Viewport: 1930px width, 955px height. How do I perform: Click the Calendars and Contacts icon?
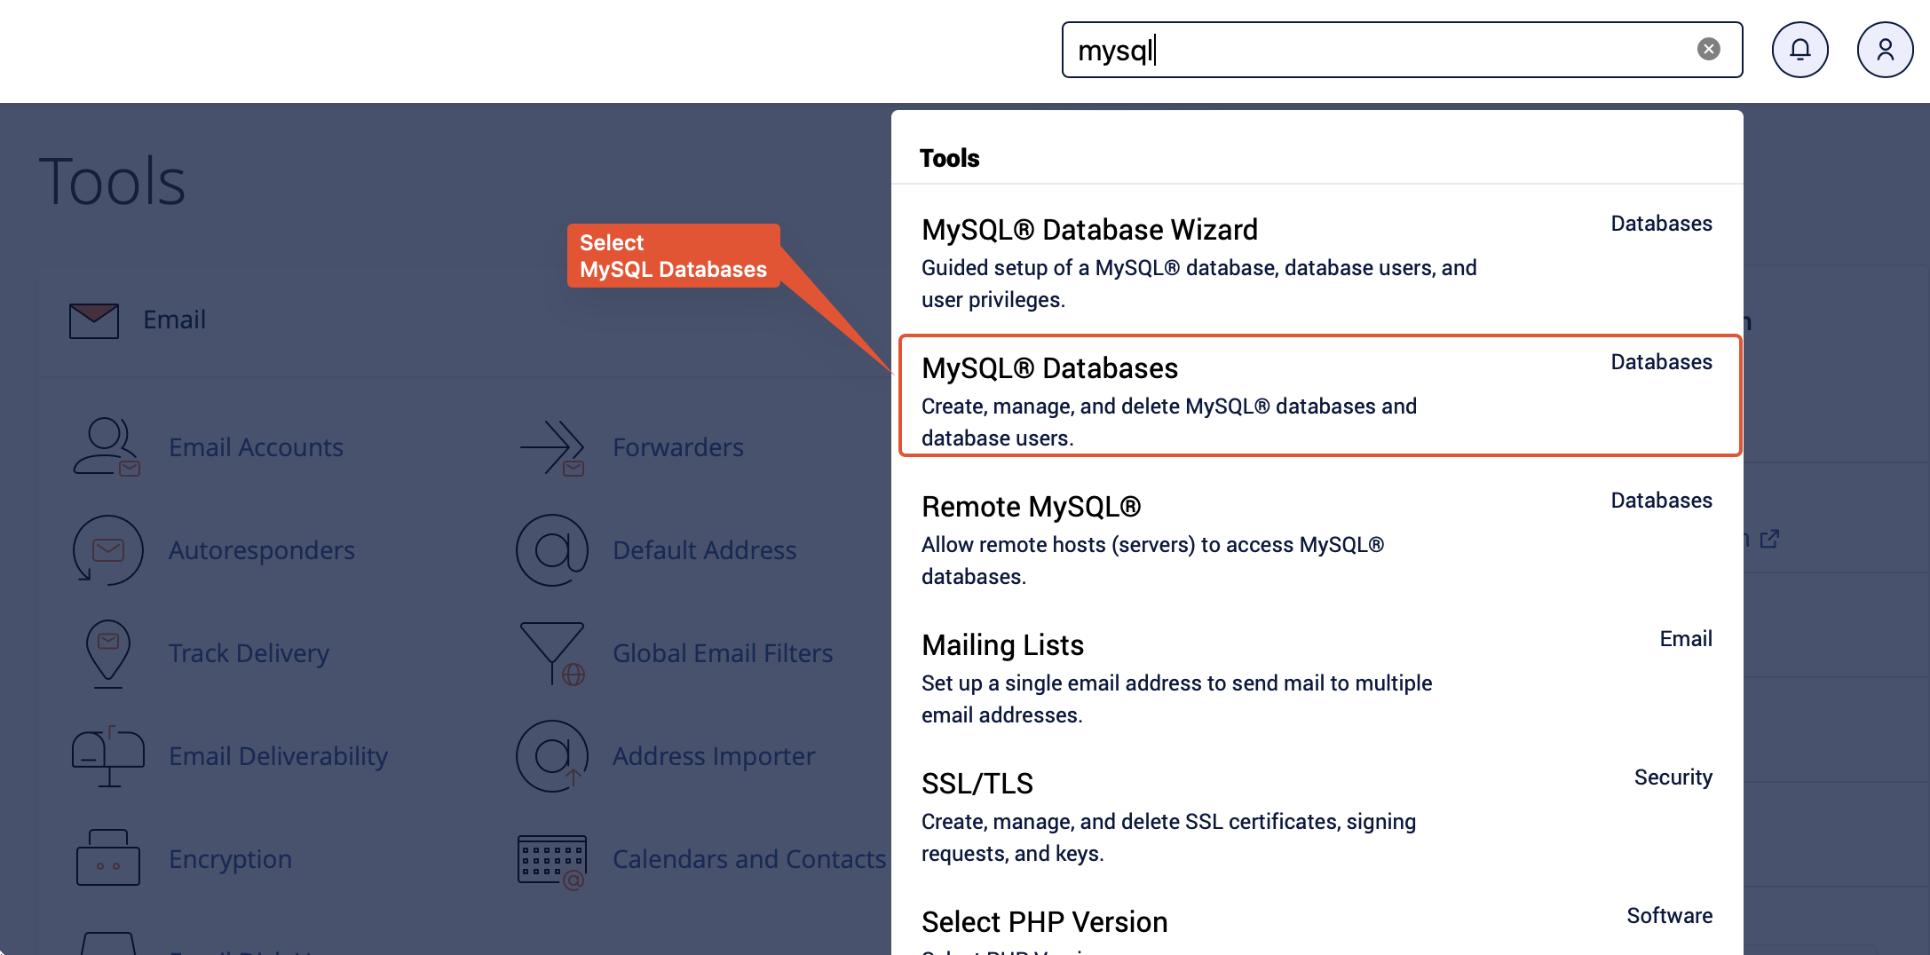point(552,860)
